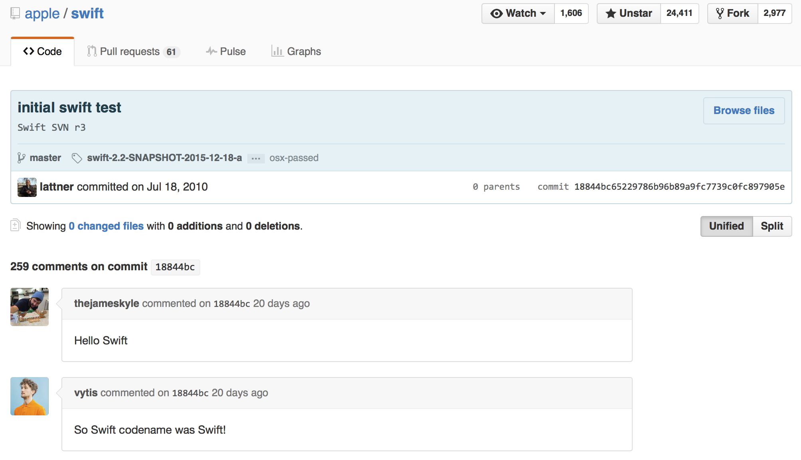This screenshot has width=801, height=460.
Task: Click the '0 parents' label
Action: pos(496,187)
